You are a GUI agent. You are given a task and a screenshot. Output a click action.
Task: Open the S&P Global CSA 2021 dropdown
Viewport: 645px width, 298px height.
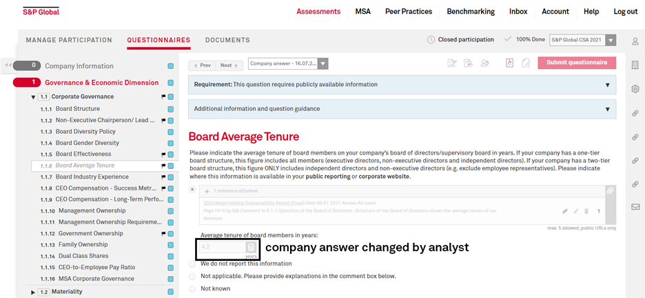[583, 40]
